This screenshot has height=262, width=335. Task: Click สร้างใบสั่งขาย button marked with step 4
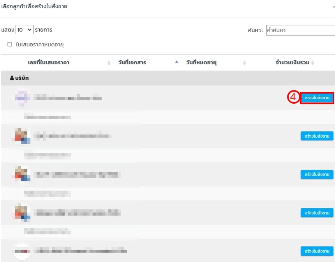coord(317,98)
